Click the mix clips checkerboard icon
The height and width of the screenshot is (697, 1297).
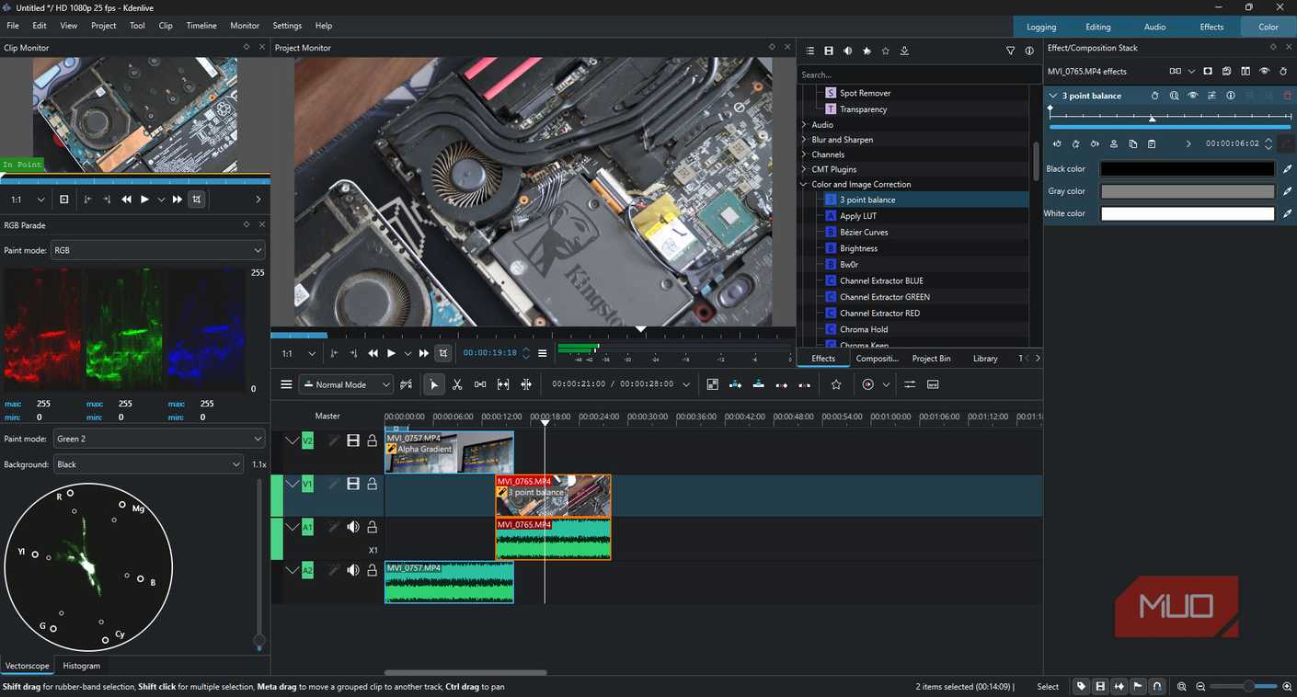coord(712,384)
